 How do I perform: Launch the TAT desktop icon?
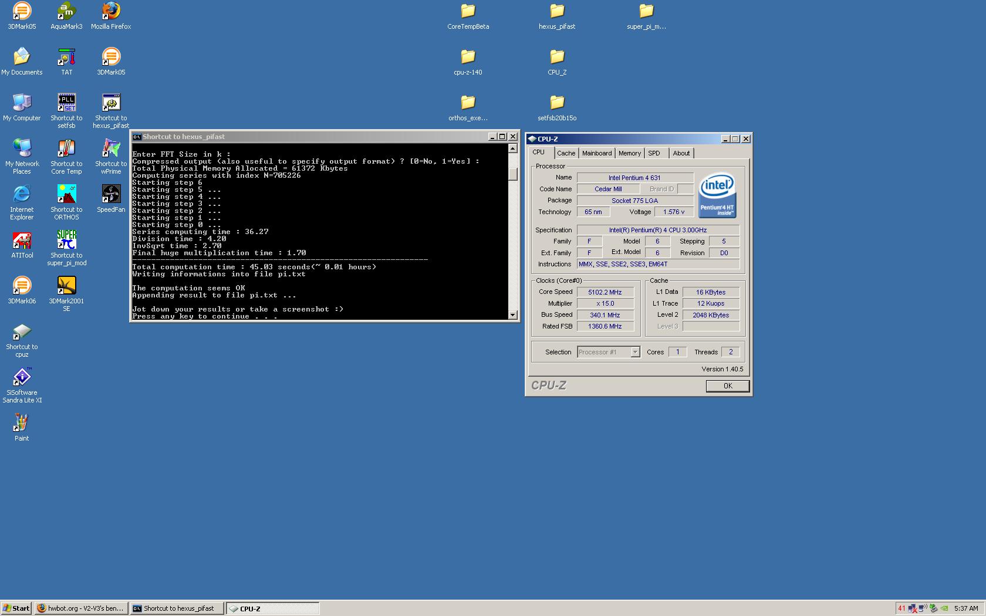pyautogui.click(x=66, y=62)
